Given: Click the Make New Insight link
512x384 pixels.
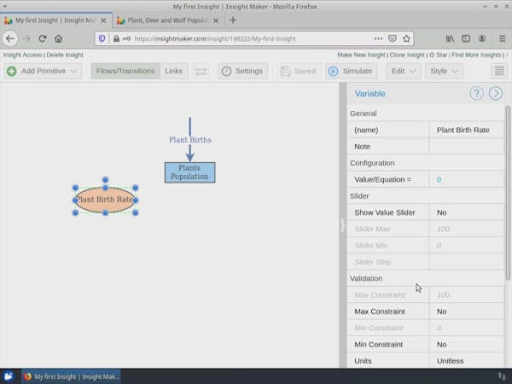Looking at the screenshot, I should click(361, 55).
